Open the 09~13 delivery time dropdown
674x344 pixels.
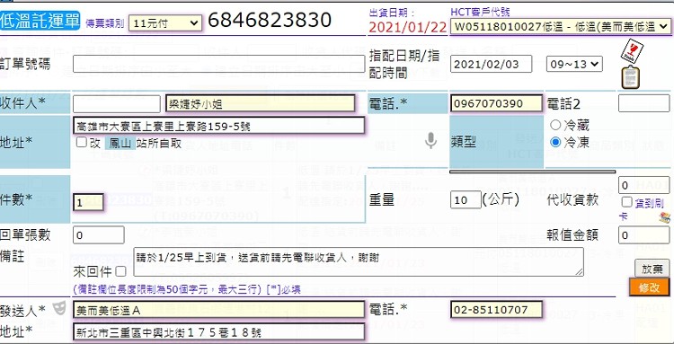click(x=574, y=64)
